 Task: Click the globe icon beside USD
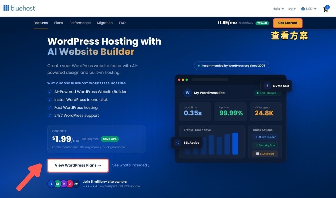pos(303,9)
